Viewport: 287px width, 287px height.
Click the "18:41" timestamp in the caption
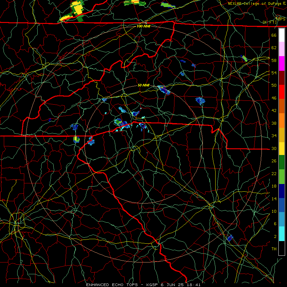[x=194, y=285]
